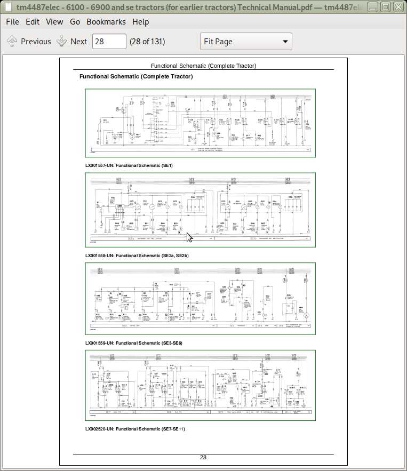Open the Bookmarks menu
Viewport: 407px width, 471px height.
pos(106,22)
